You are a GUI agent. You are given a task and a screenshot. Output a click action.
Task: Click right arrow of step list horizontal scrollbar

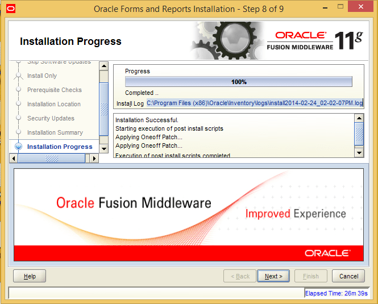pyautogui.click(x=94, y=159)
